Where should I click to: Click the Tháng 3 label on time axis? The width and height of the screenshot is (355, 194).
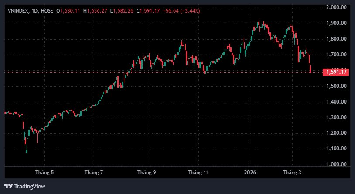tap(293, 173)
